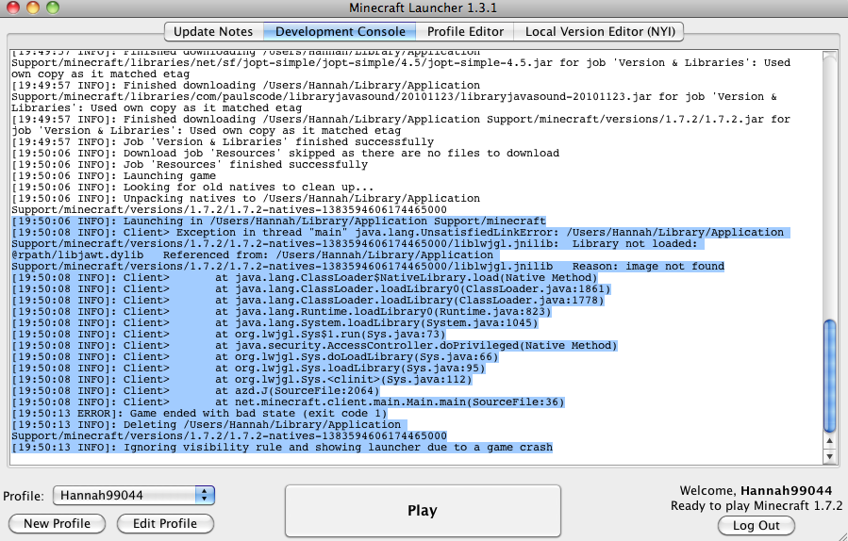Click the 'Ignoring visibility rule' log line
The height and width of the screenshot is (541, 848).
[x=282, y=448]
